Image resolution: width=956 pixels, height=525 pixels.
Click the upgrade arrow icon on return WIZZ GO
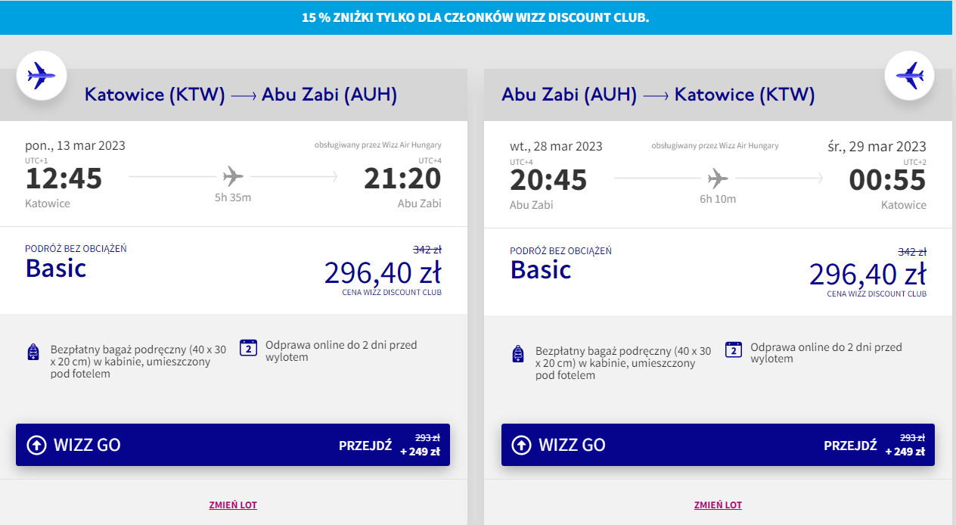point(521,445)
